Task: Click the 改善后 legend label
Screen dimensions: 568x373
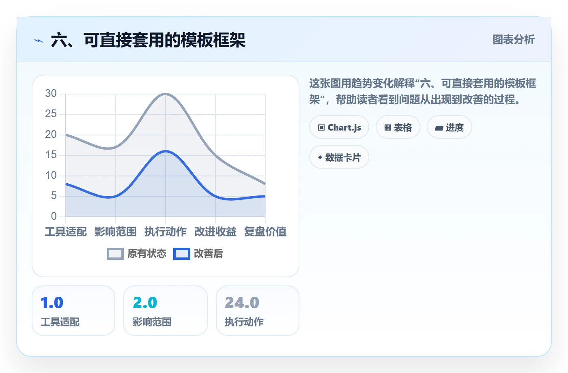Action: click(x=209, y=254)
